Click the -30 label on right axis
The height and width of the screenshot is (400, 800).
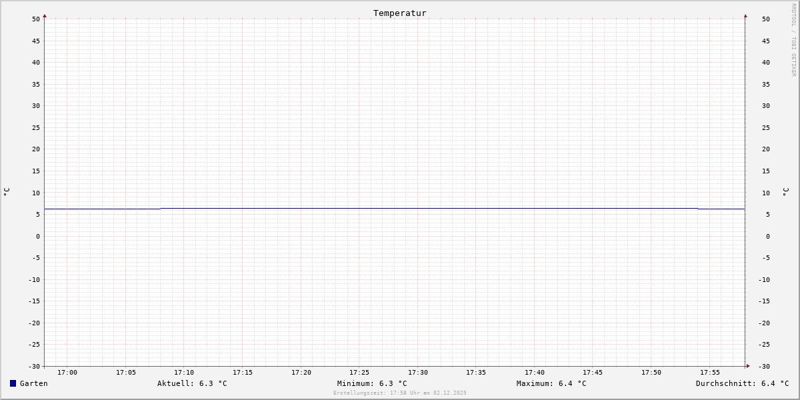point(764,366)
